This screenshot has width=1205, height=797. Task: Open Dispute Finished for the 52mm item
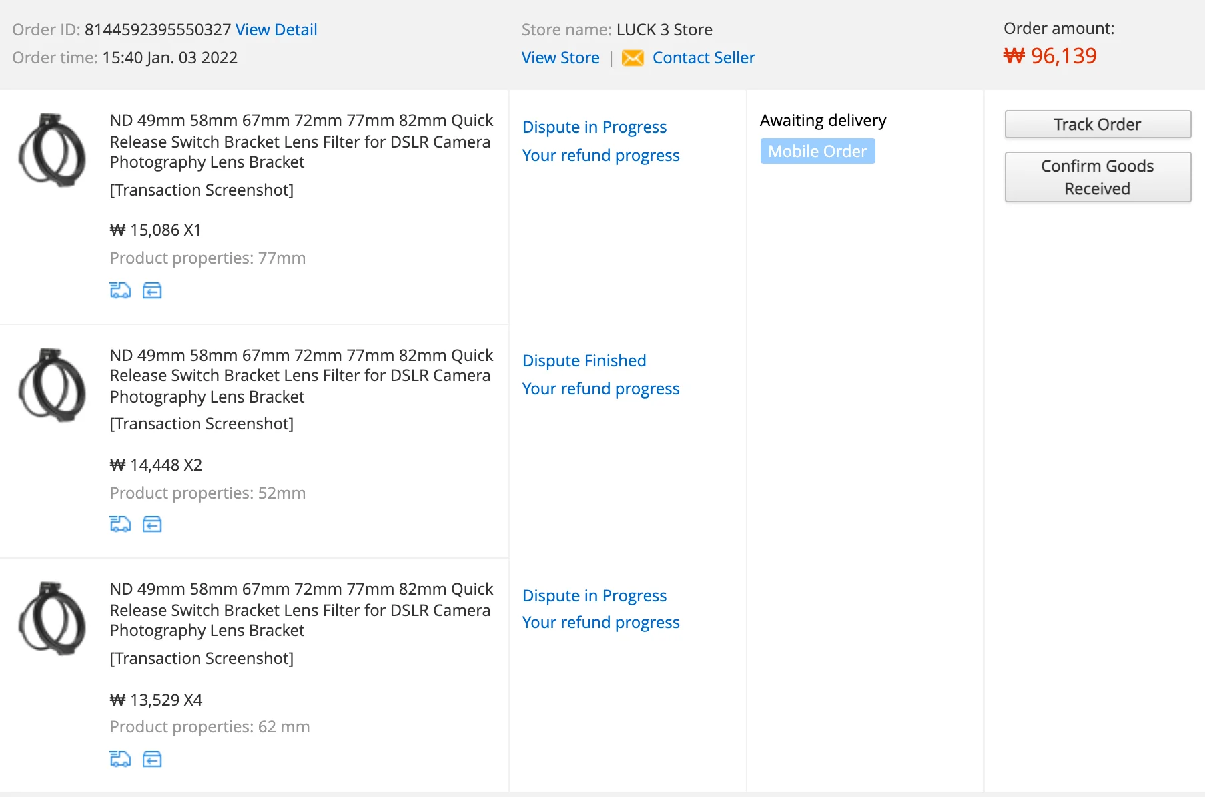click(x=584, y=360)
